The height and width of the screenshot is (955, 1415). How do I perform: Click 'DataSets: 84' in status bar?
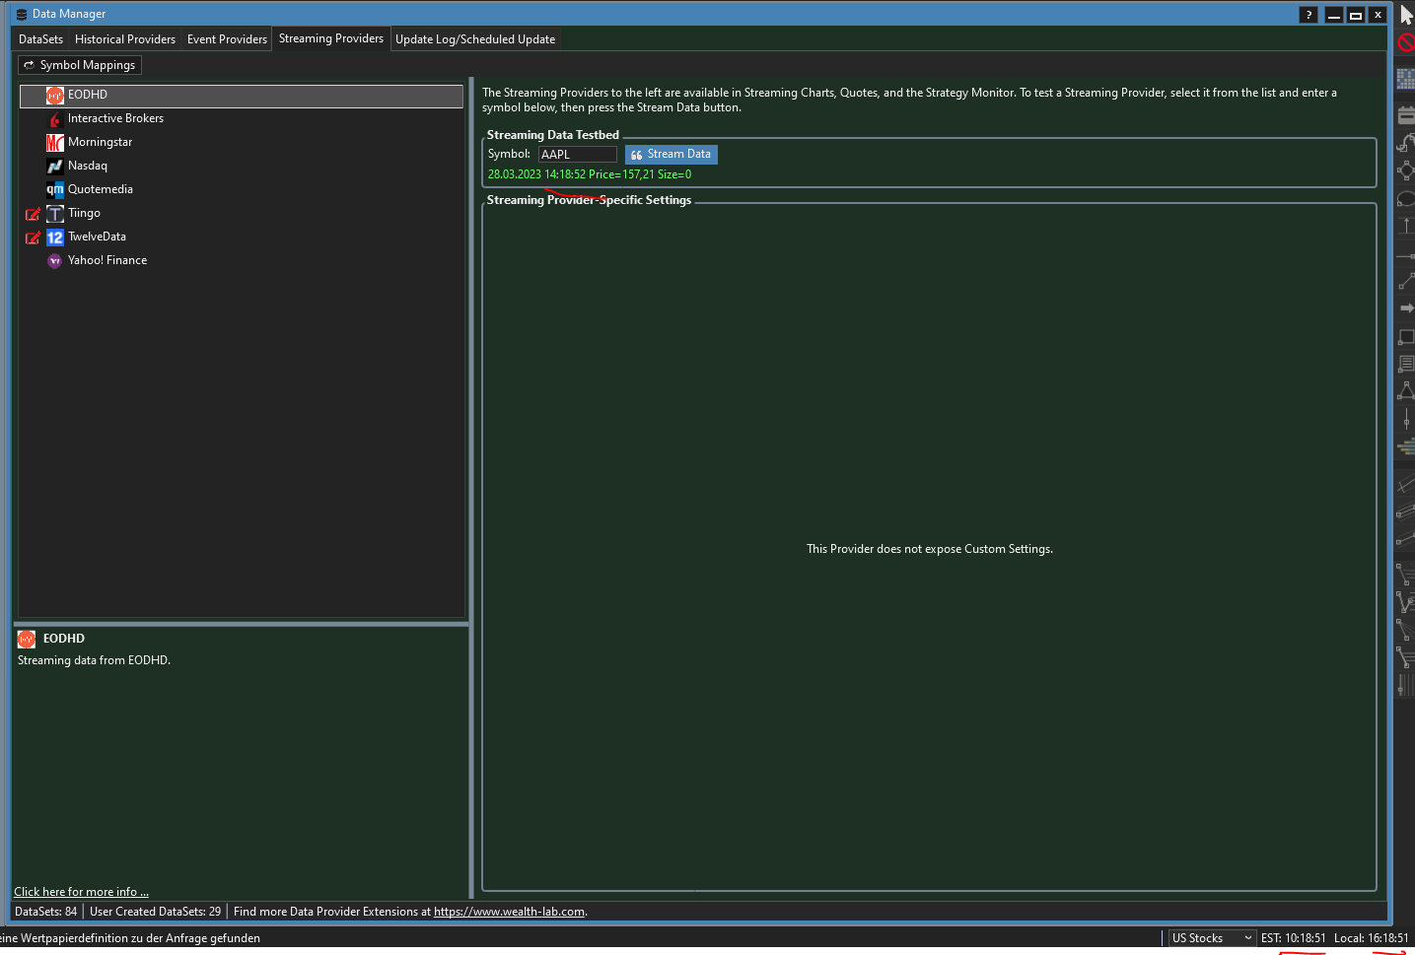(x=45, y=912)
